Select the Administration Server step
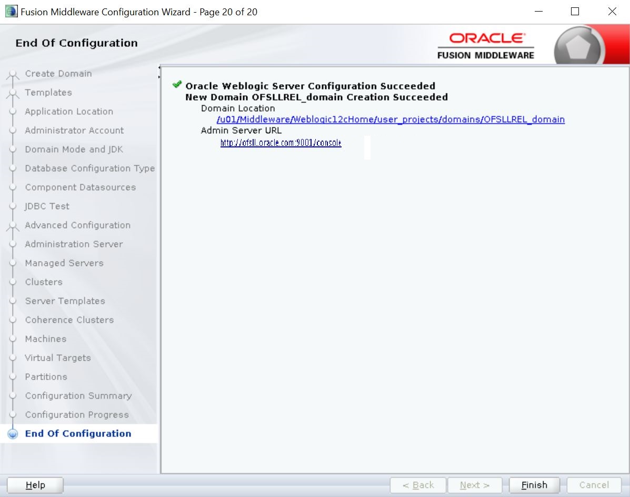This screenshot has height=497, width=630. pyautogui.click(x=74, y=244)
